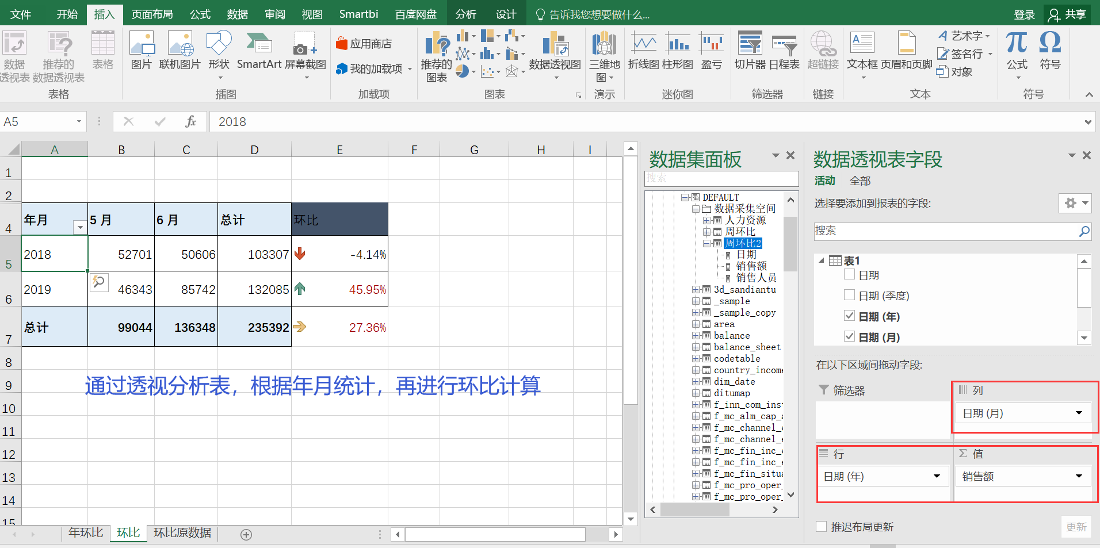Image resolution: width=1100 pixels, height=548 pixels.
Task: Enable 推迟布局更新 checkbox
Action: pyautogui.click(x=822, y=526)
